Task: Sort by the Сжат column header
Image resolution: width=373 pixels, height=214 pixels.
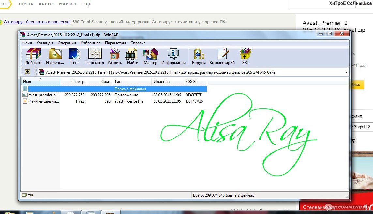Action: point(99,82)
